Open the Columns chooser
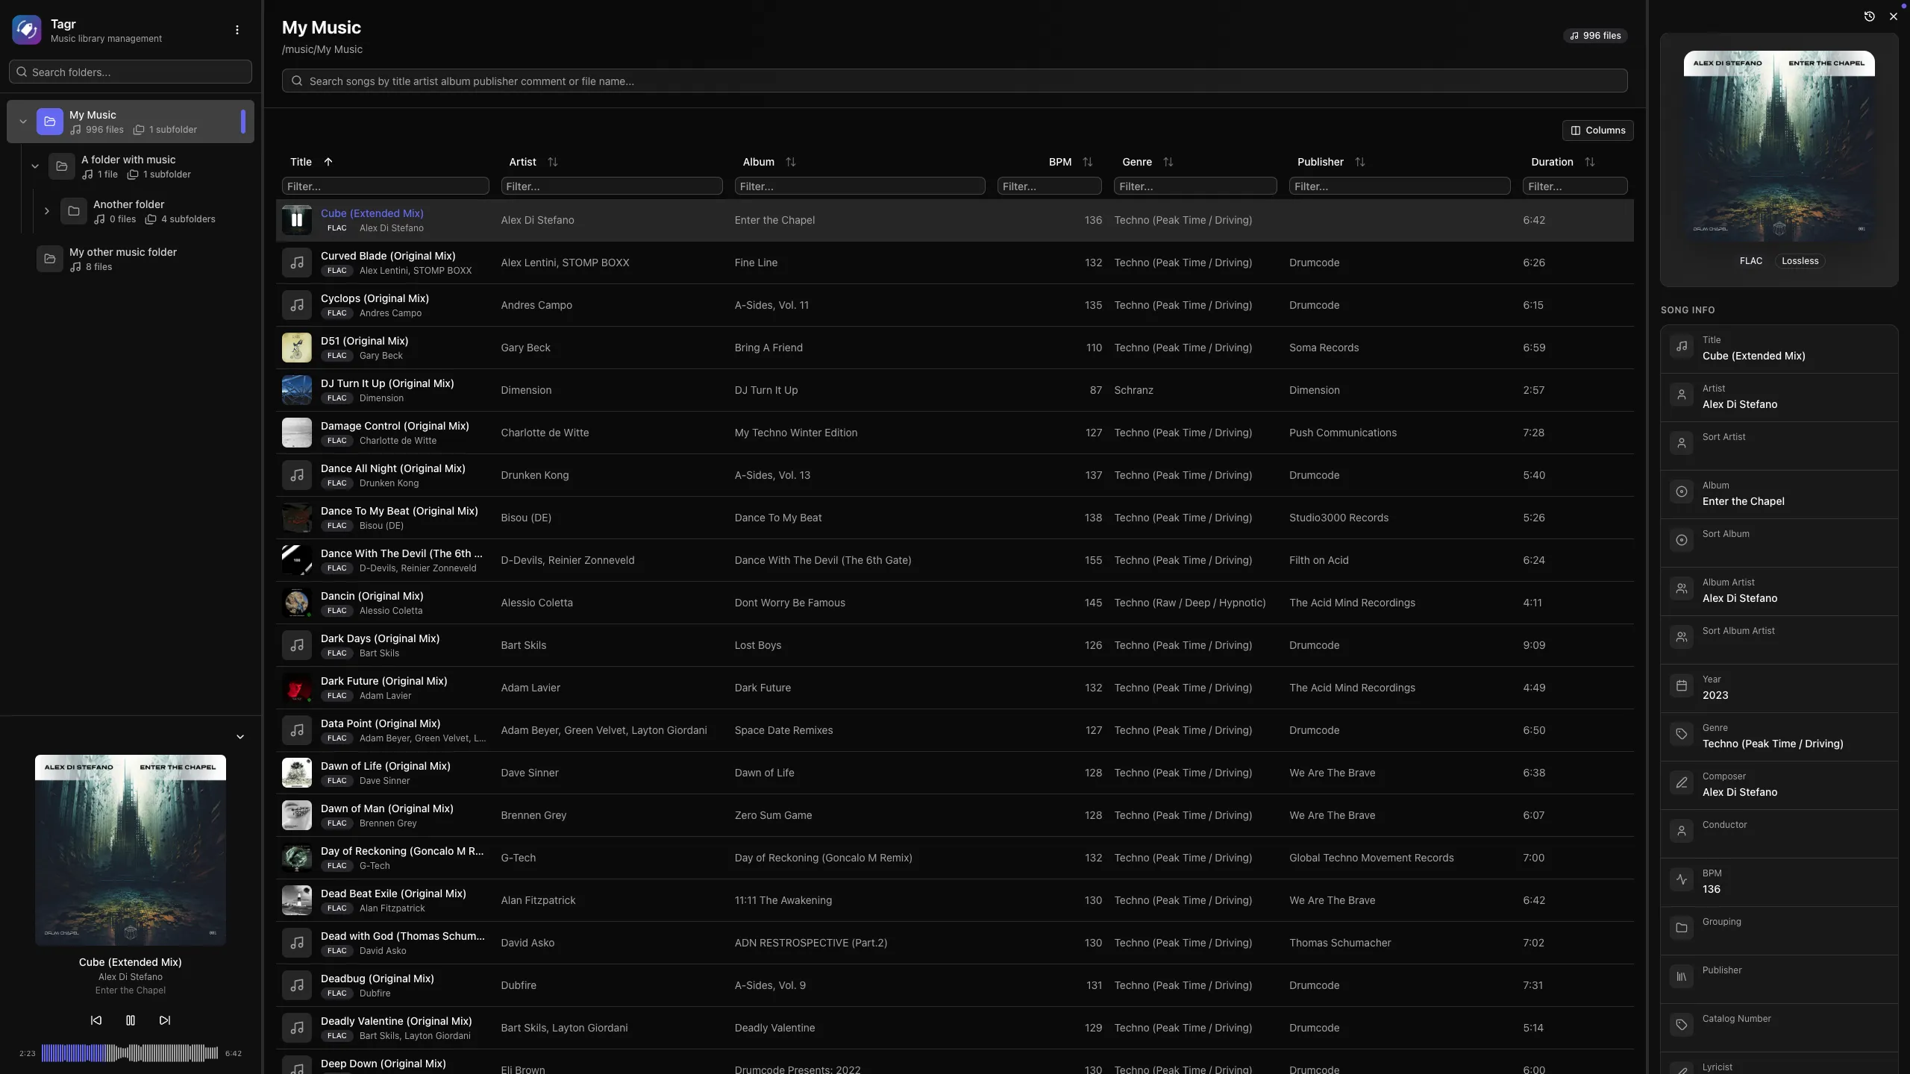The width and height of the screenshot is (1910, 1074). click(1597, 131)
